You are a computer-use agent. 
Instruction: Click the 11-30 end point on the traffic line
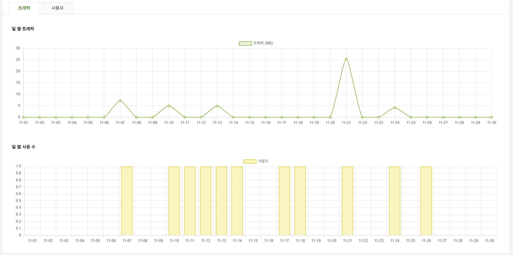tap(492, 117)
